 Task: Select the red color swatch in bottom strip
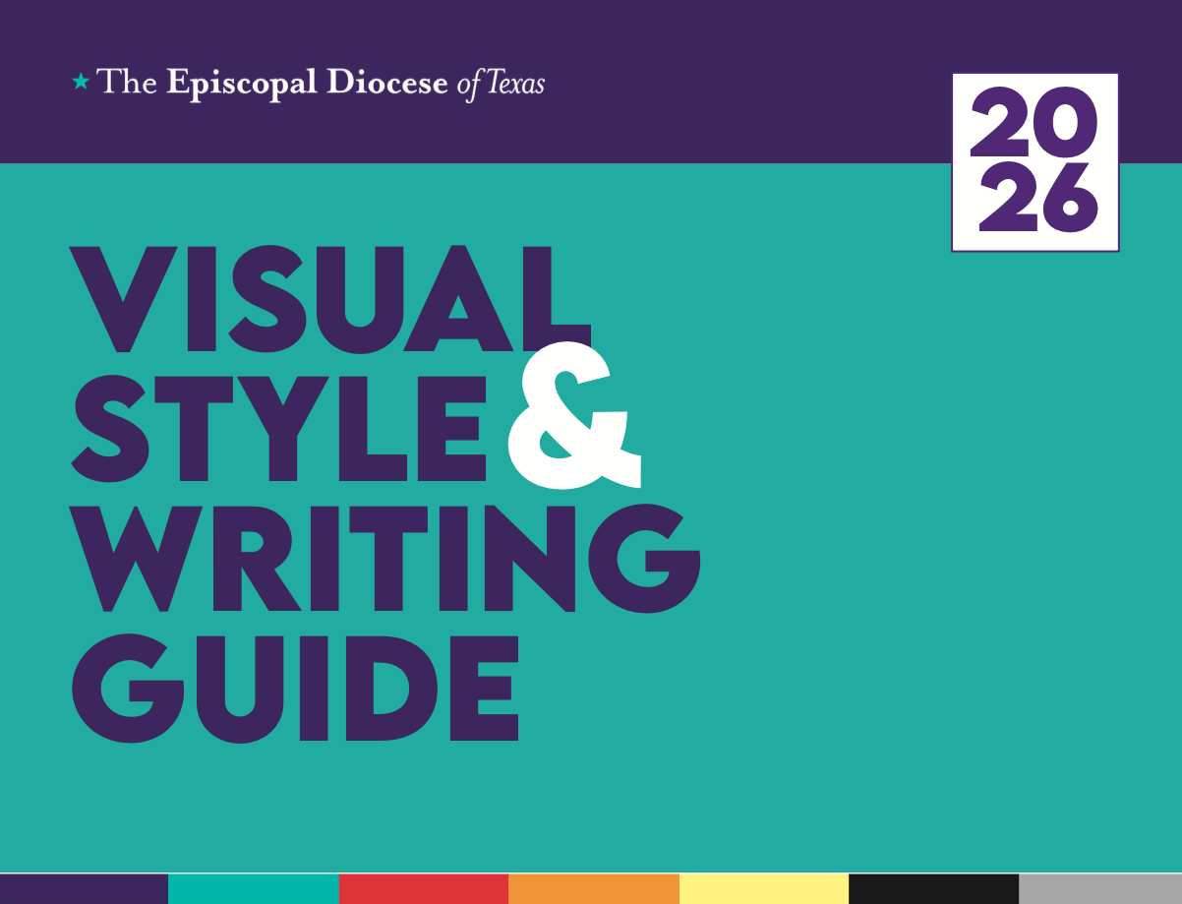click(x=424, y=888)
